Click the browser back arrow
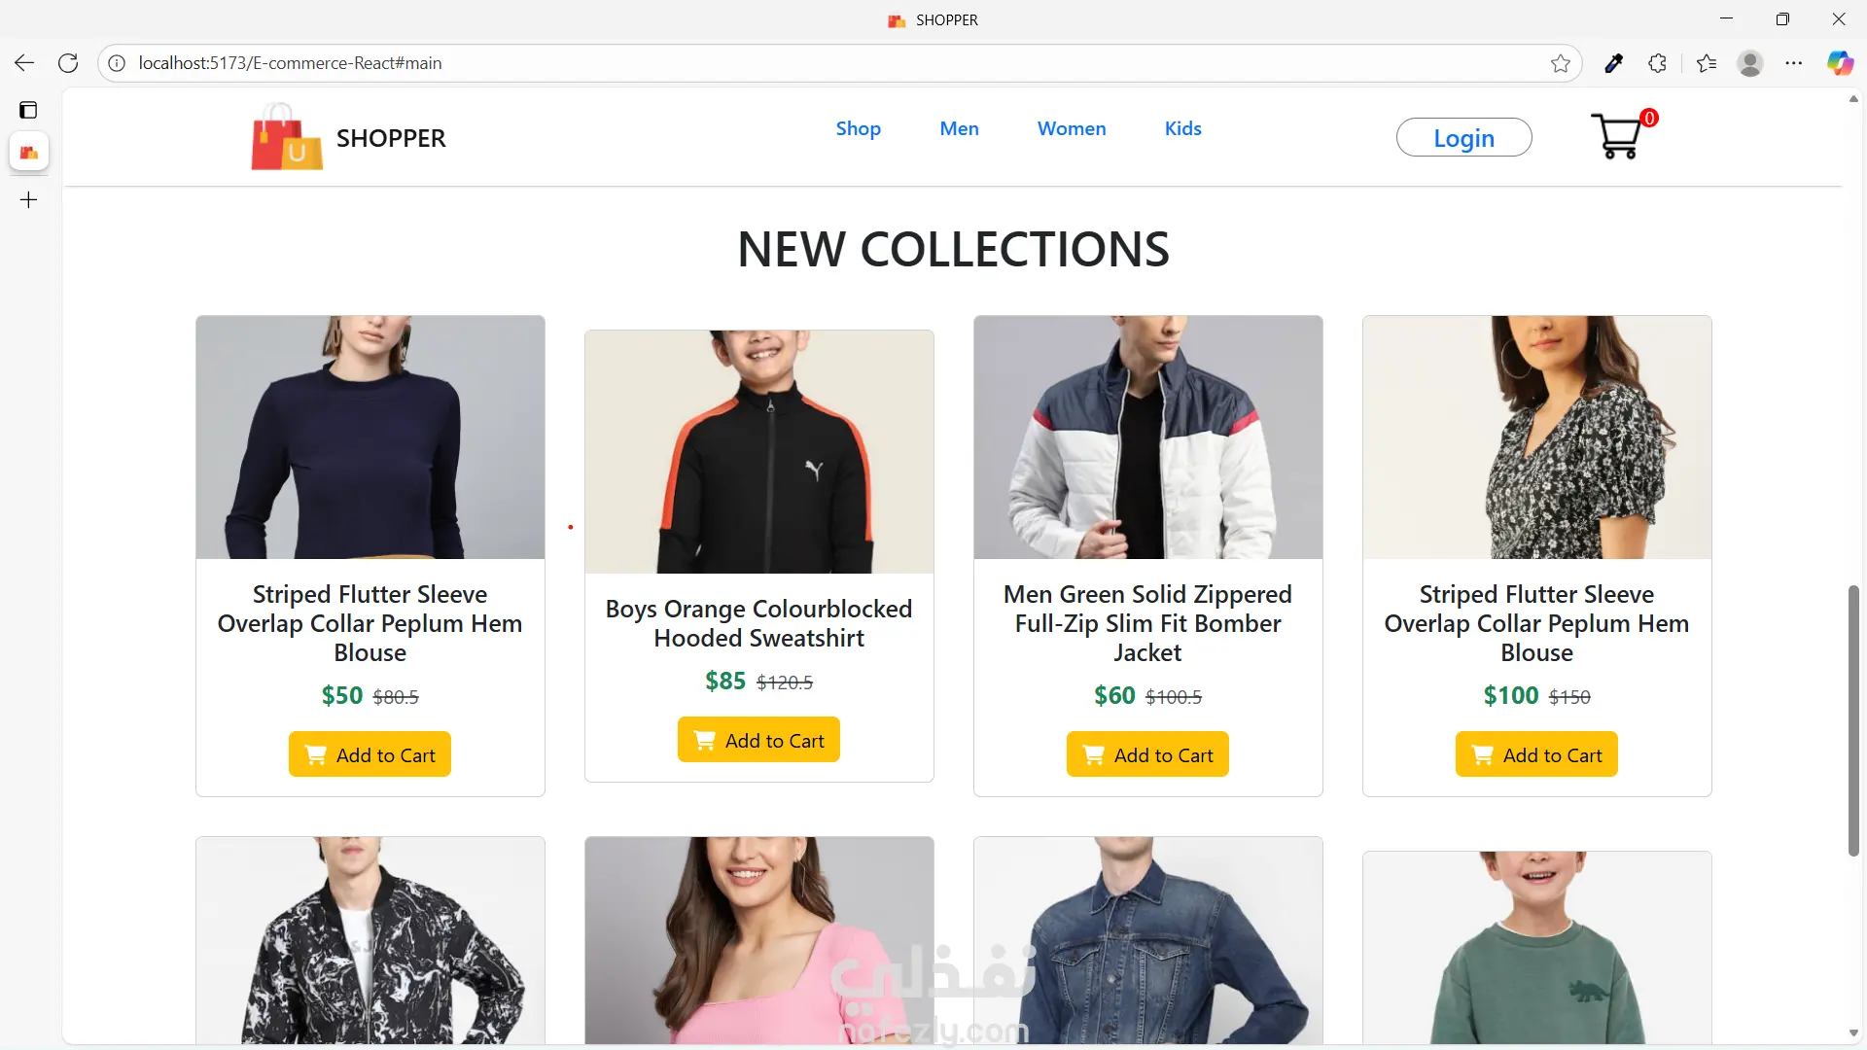 [24, 63]
